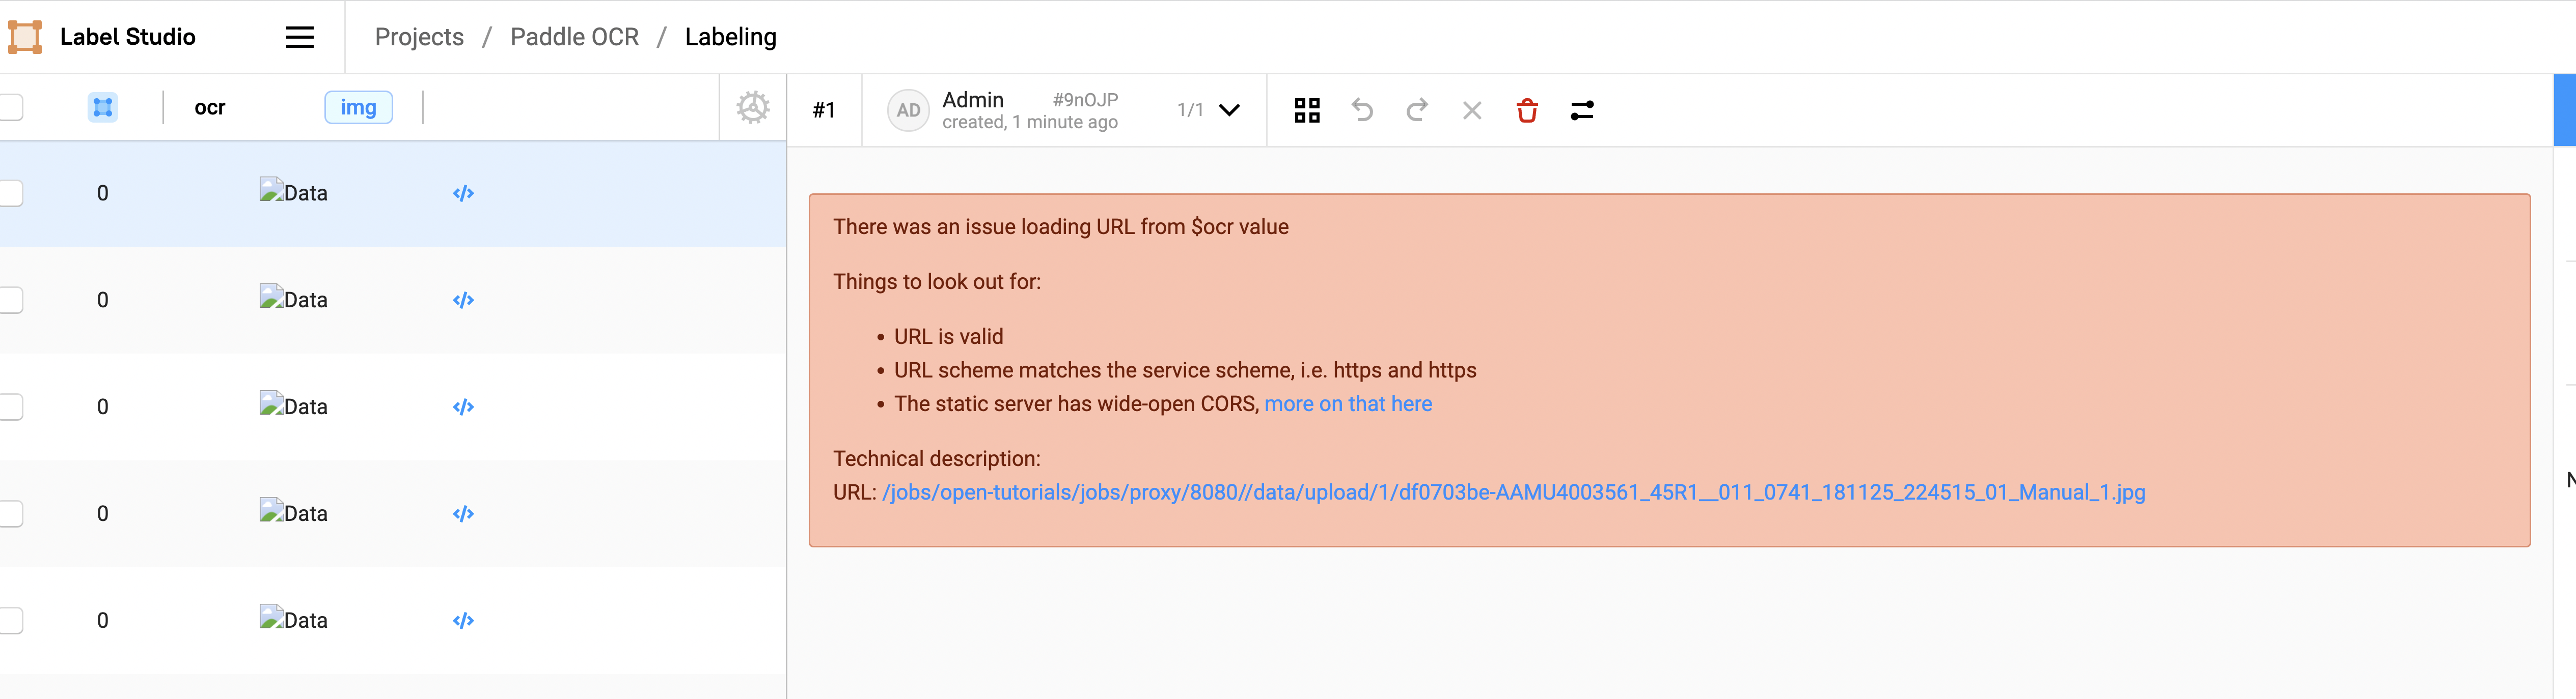Navigate to Projects breadcrumb
Screen dimensions: 2576x699
pyautogui.click(x=419, y=37)
